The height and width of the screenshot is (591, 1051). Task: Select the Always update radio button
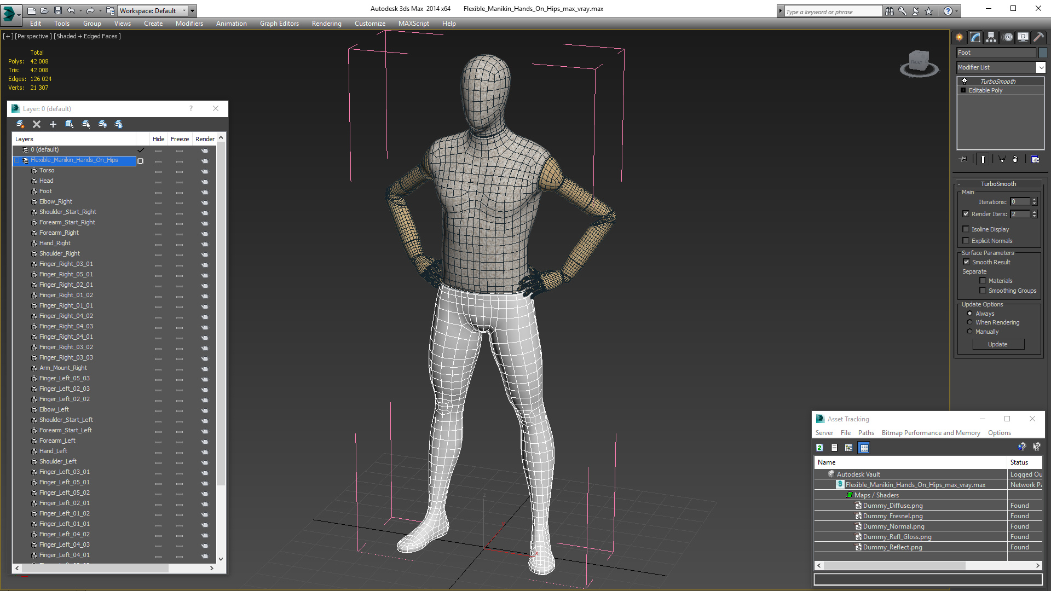[970, 314]
